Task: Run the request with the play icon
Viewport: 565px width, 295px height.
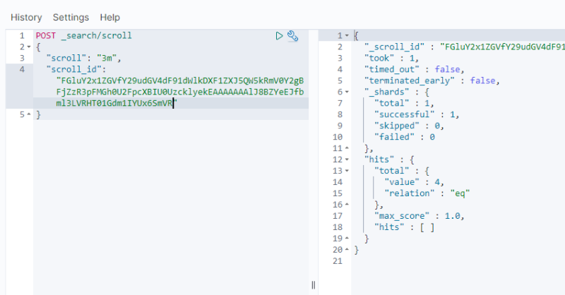Action: [279, 36]
